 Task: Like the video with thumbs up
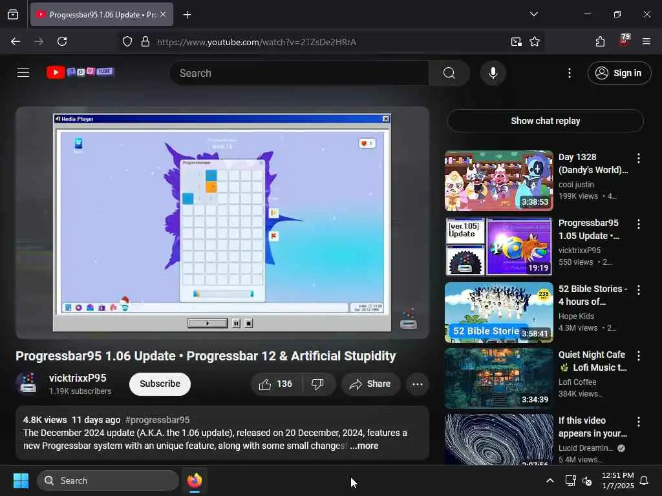pos(276,384)
